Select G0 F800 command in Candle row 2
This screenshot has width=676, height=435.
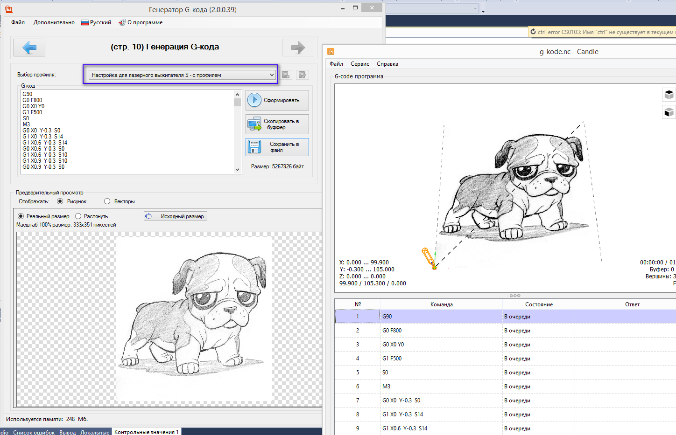tap(441, 331)
